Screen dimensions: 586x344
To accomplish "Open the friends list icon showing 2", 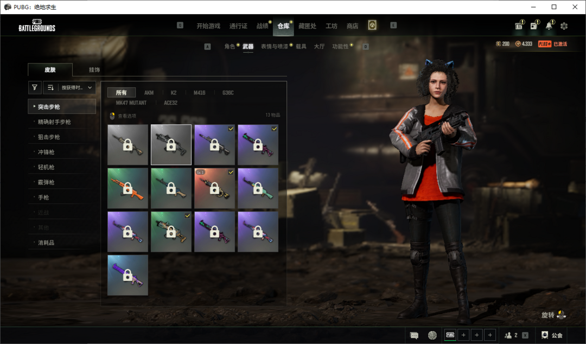I will click(x=508, y=335).
